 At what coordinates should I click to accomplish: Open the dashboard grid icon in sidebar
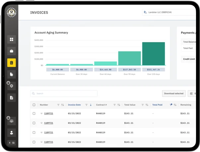[12, 39]
